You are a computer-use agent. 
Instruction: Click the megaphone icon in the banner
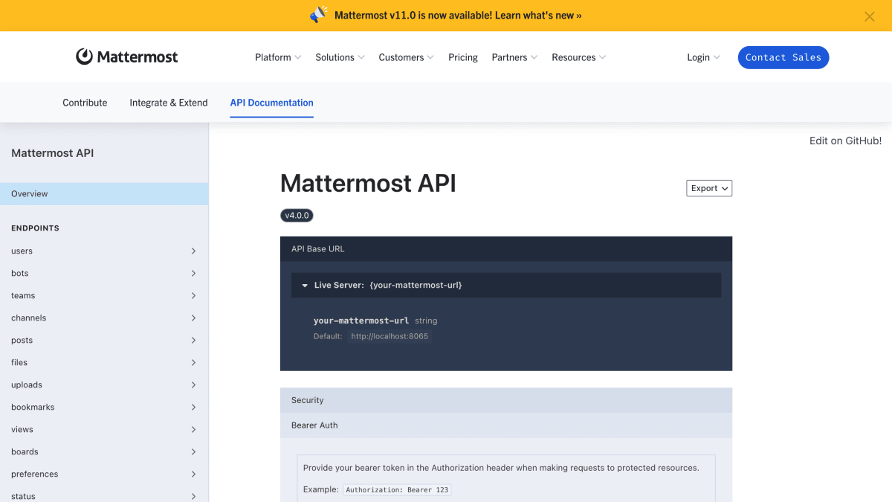click(319, 15)
